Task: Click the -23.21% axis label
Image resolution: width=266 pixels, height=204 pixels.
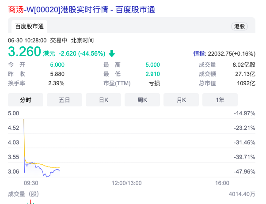Action: [244, 128]
